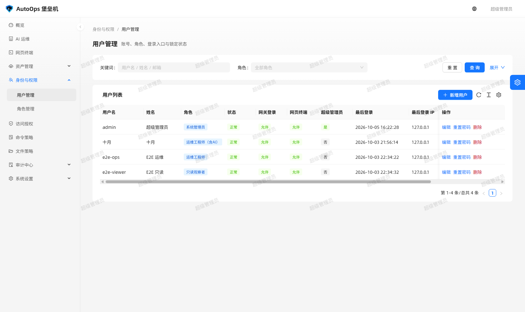Click the 系统管理员 role tag

tap(196, 127)
